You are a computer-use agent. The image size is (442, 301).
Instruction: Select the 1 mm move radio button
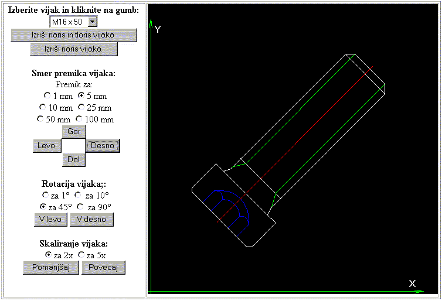point(47,95)
